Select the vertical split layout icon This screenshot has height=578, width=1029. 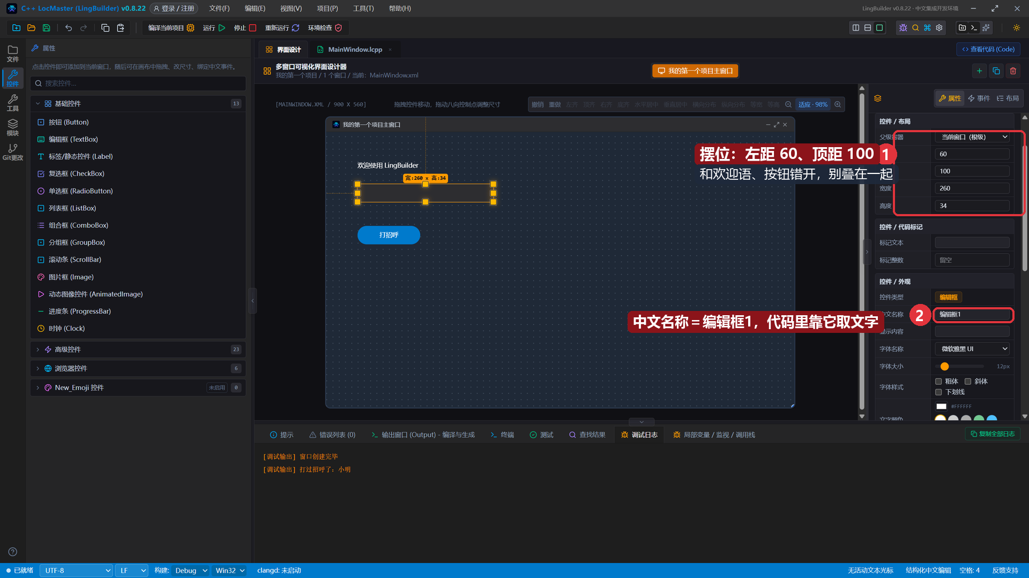click(856, 28)
